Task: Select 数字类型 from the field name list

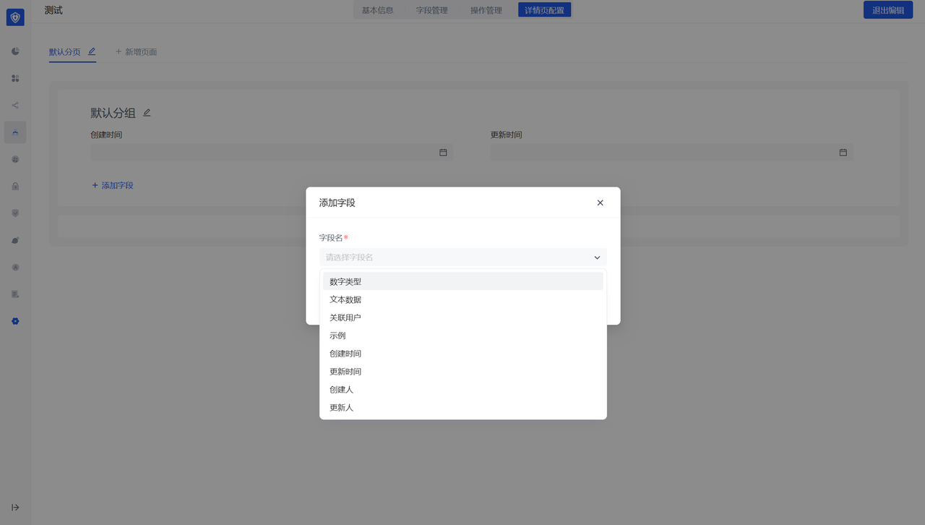Action: [x=345, y=281]
